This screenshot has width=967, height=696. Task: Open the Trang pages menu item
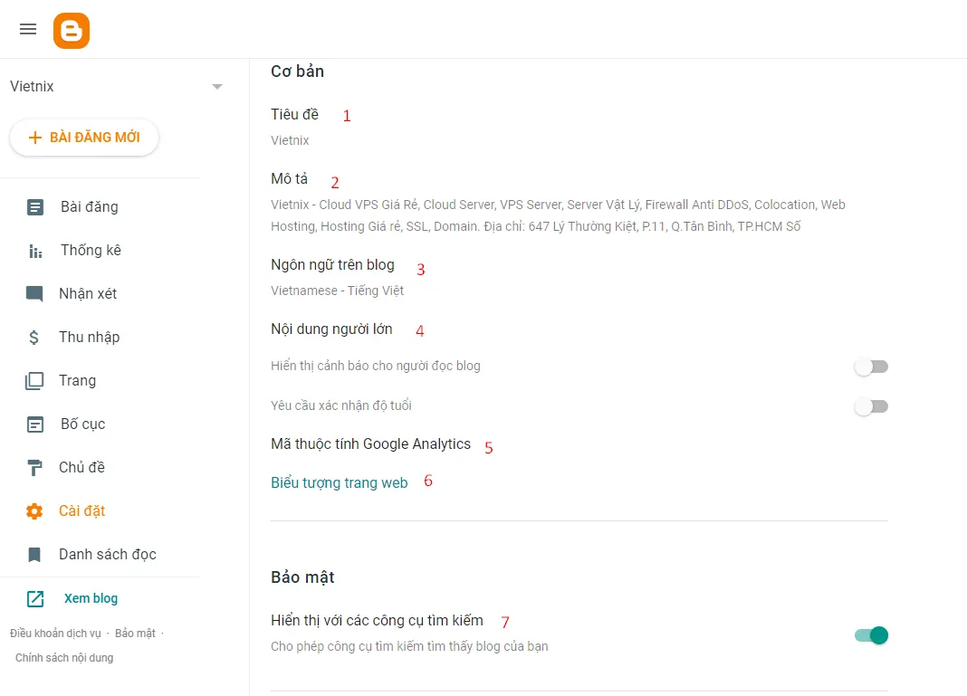77,381
